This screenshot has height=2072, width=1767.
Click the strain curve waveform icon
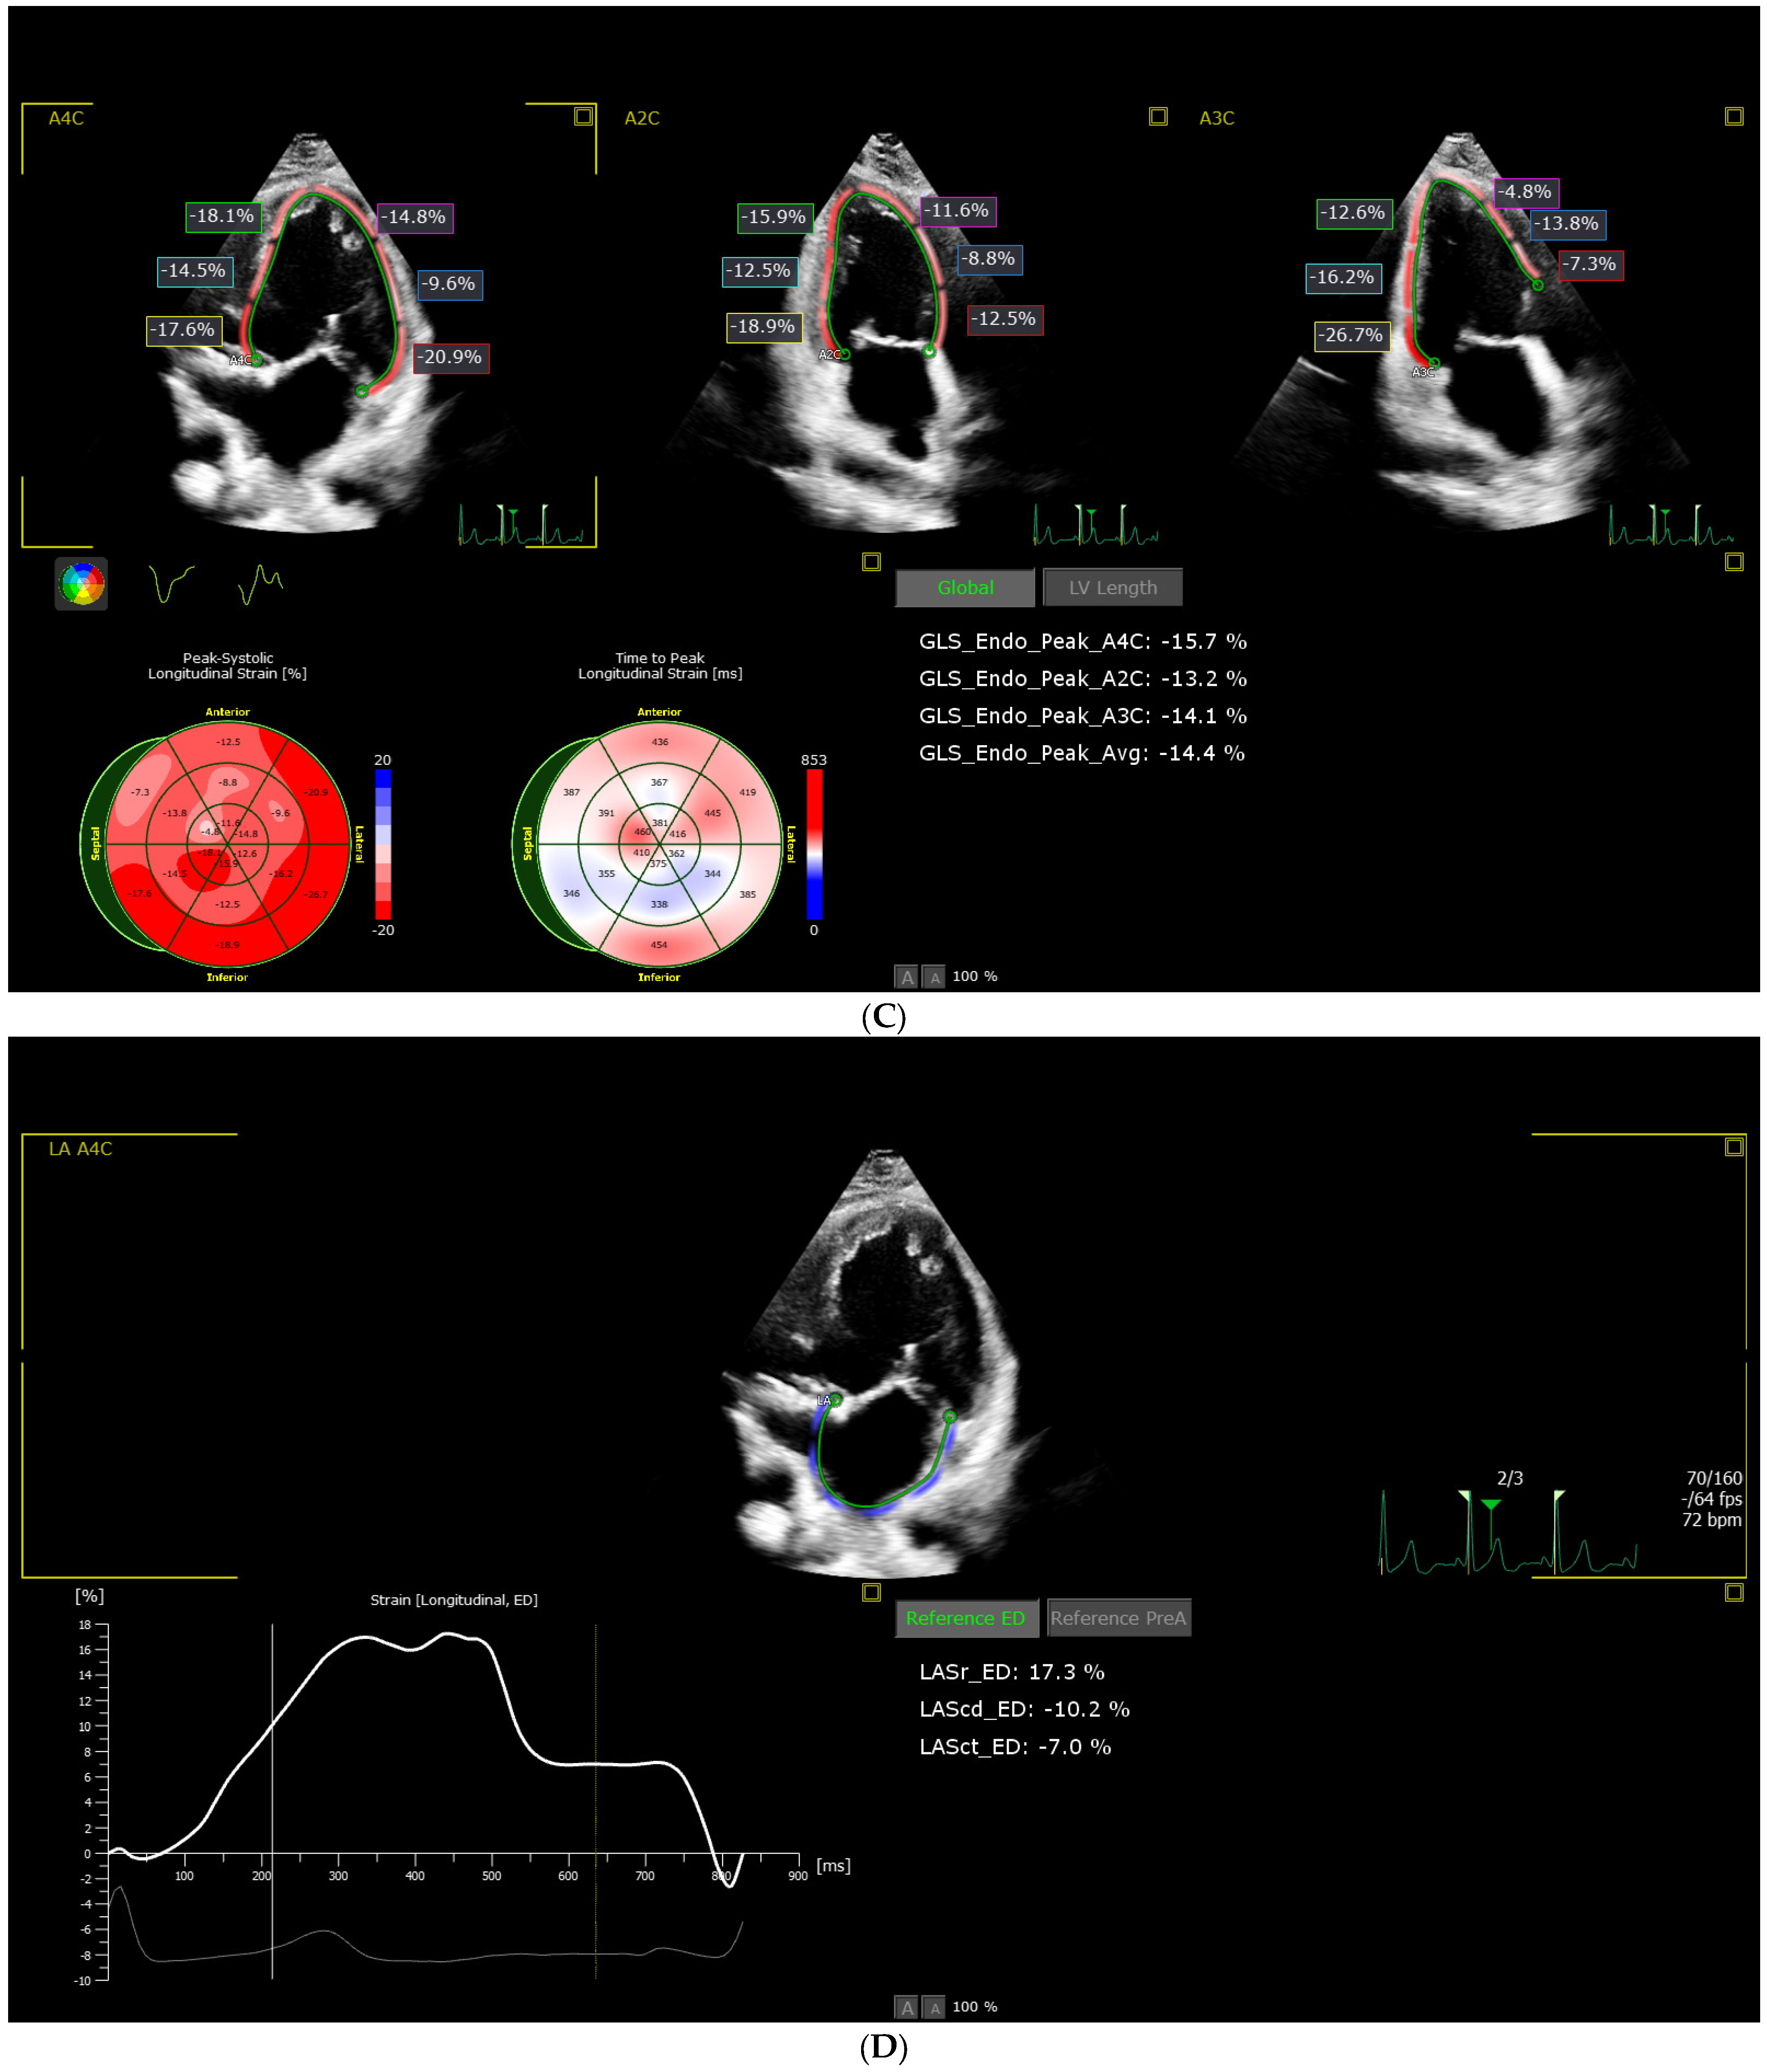pyautogui.click(x=171, y=583)
